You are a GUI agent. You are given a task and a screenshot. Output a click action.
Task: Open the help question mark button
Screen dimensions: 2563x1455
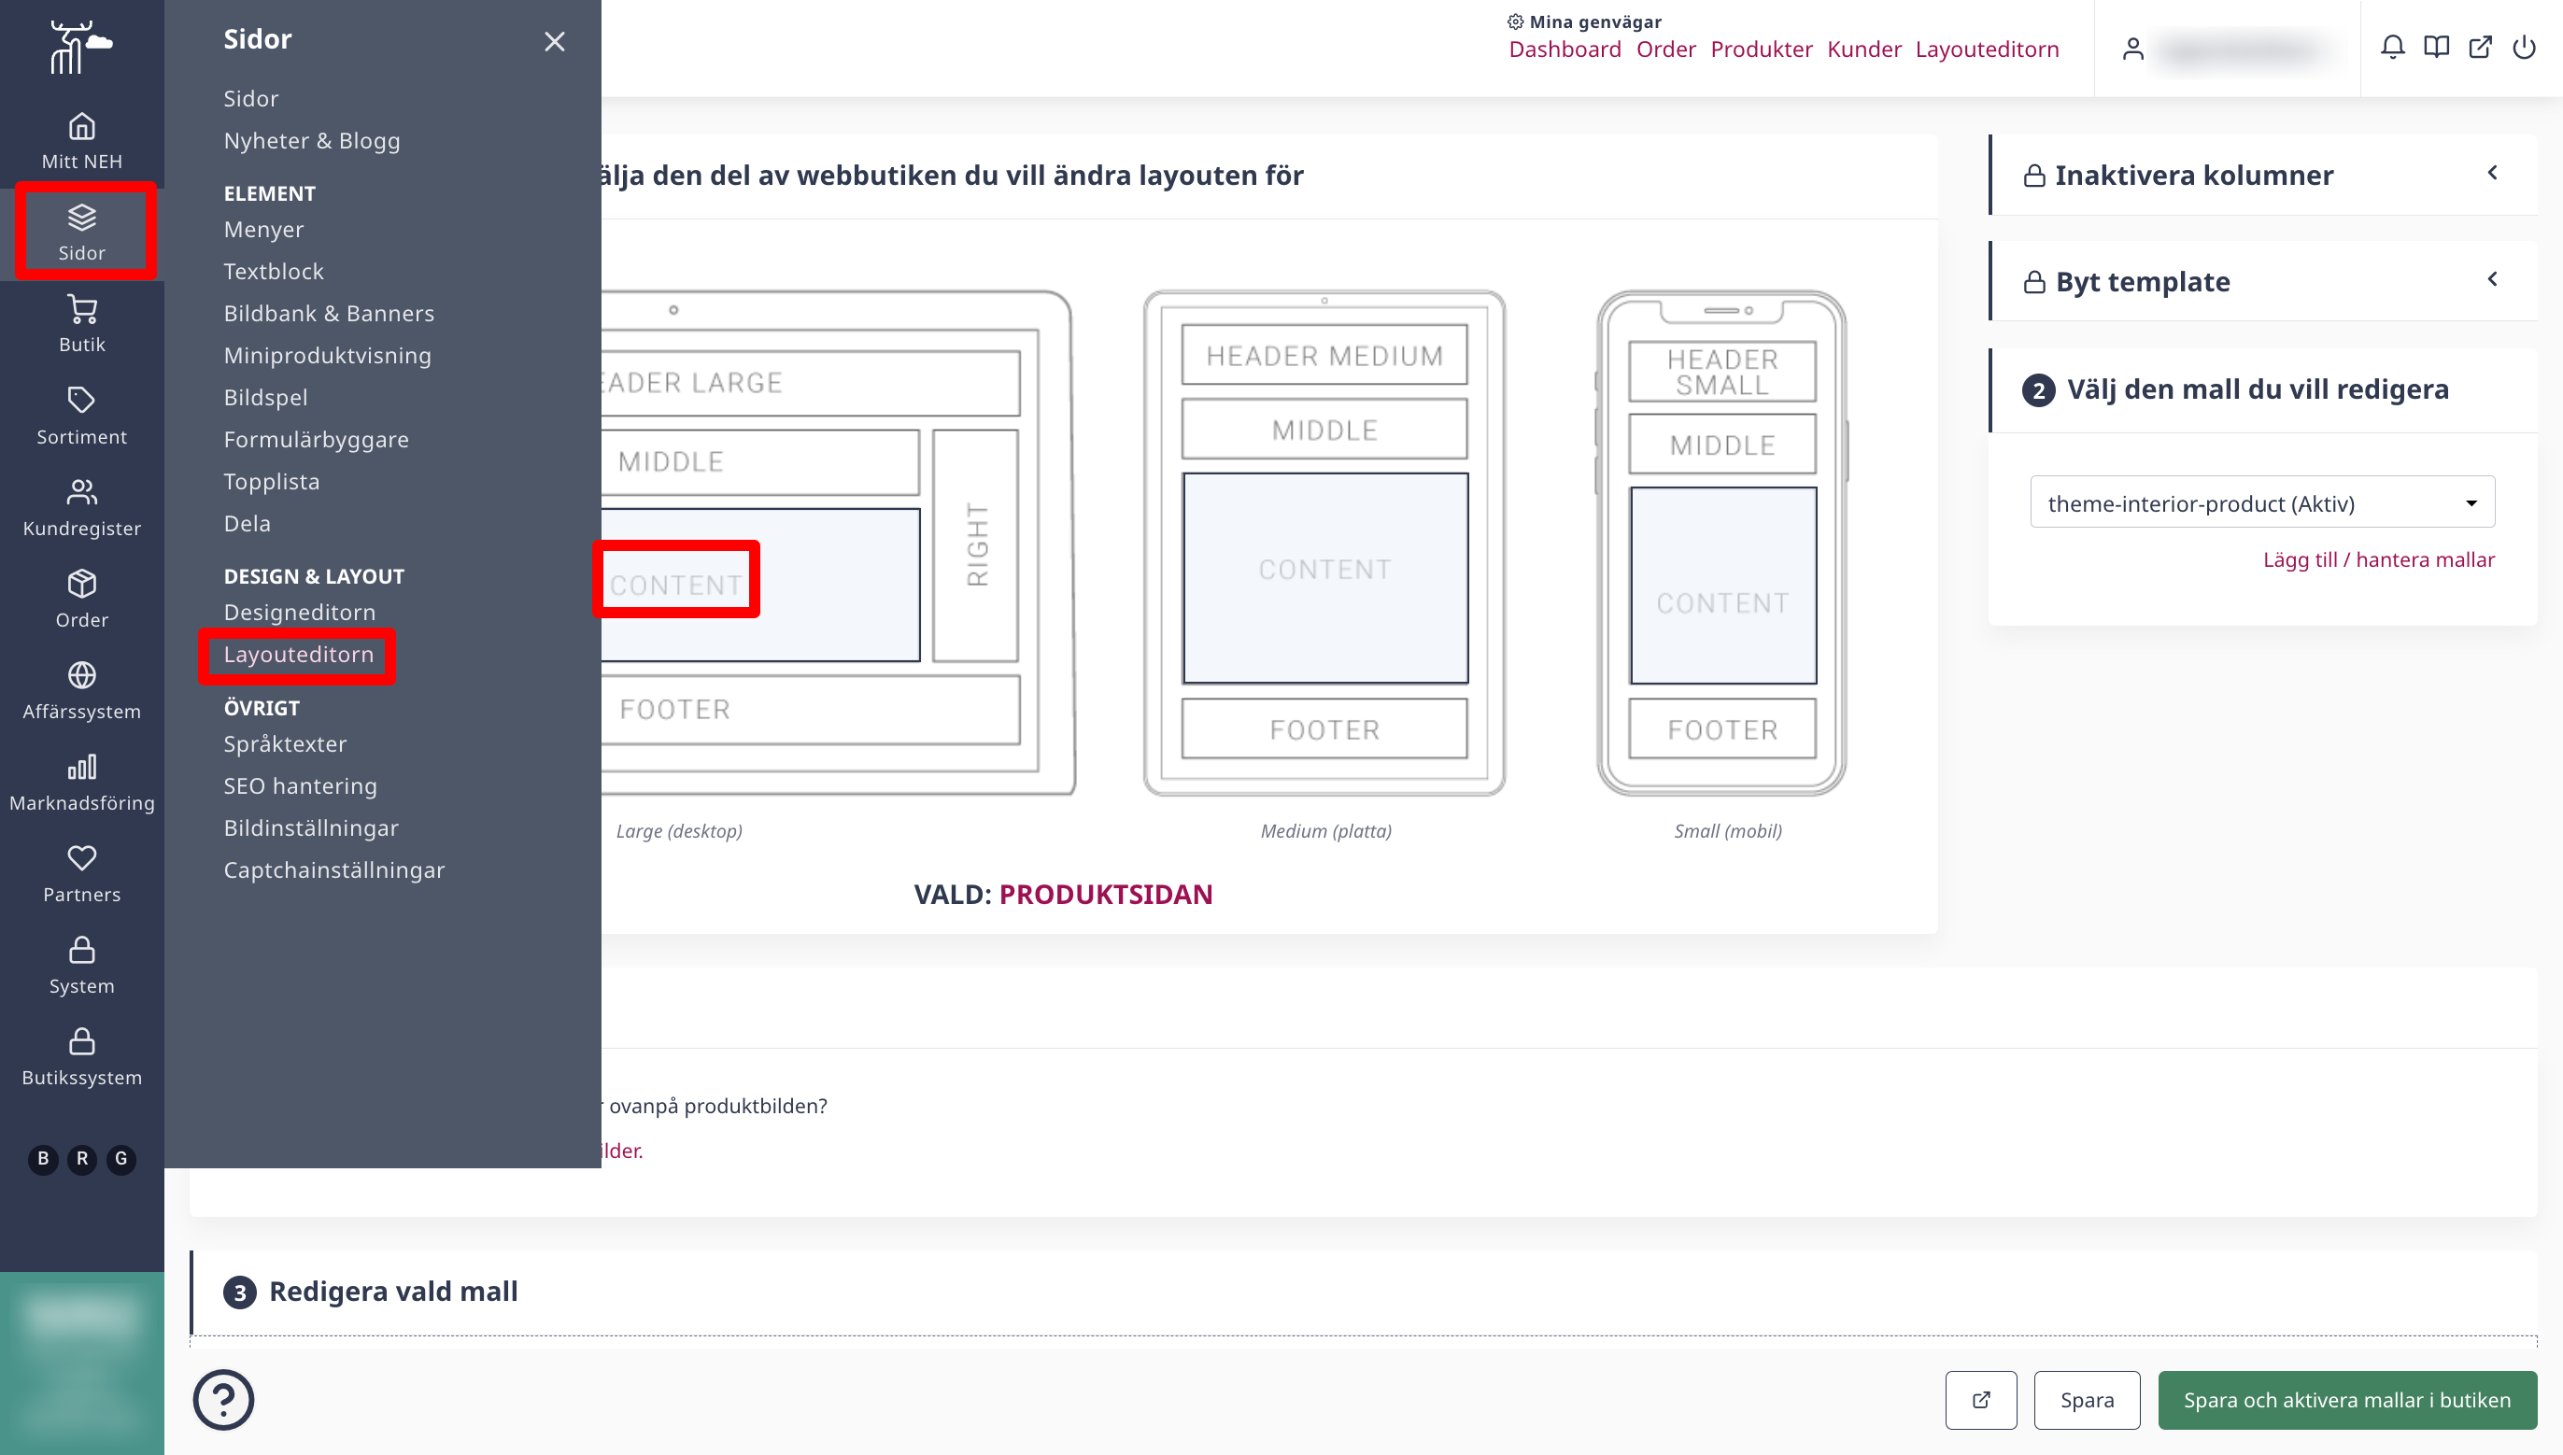click(224, 1399)
